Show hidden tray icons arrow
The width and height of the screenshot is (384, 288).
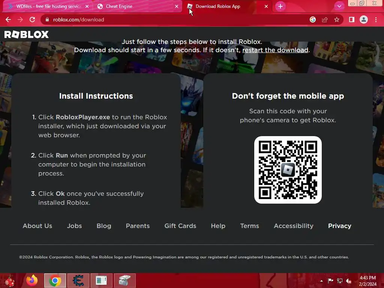(321, 281)
